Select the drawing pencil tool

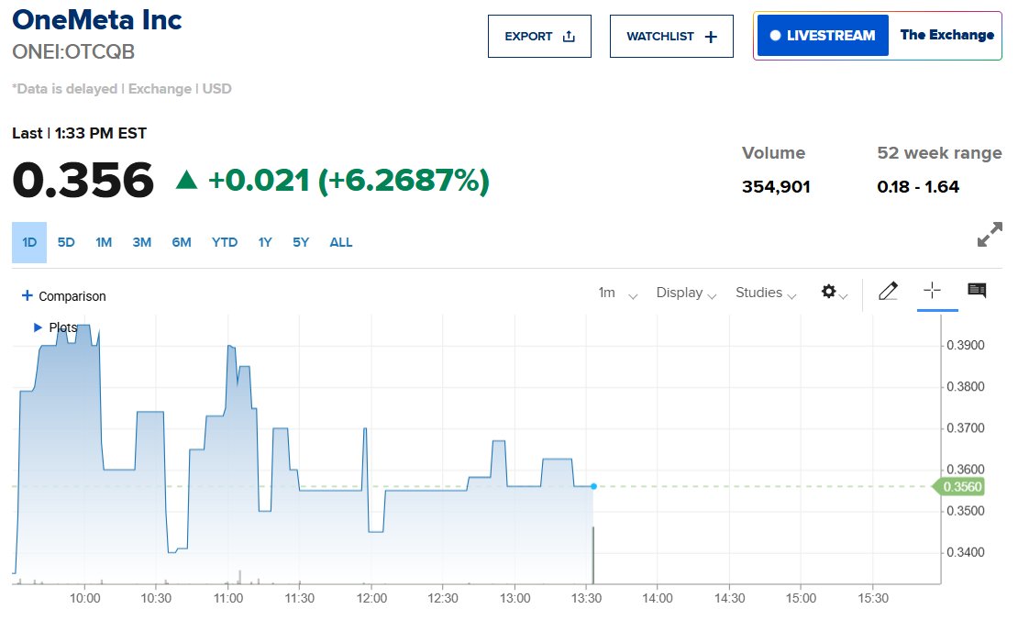(x=888, y=291)
